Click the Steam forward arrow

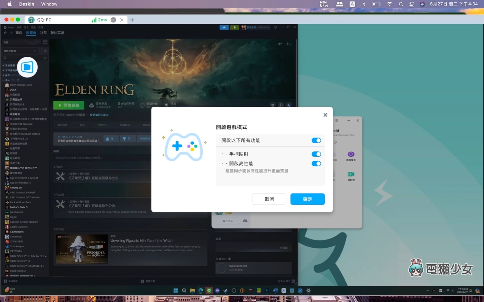pyautogui.click(x=11, y=33)
